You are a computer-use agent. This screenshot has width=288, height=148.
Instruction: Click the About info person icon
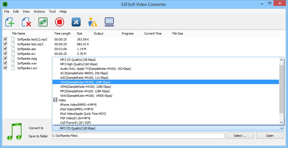[92, 22]
